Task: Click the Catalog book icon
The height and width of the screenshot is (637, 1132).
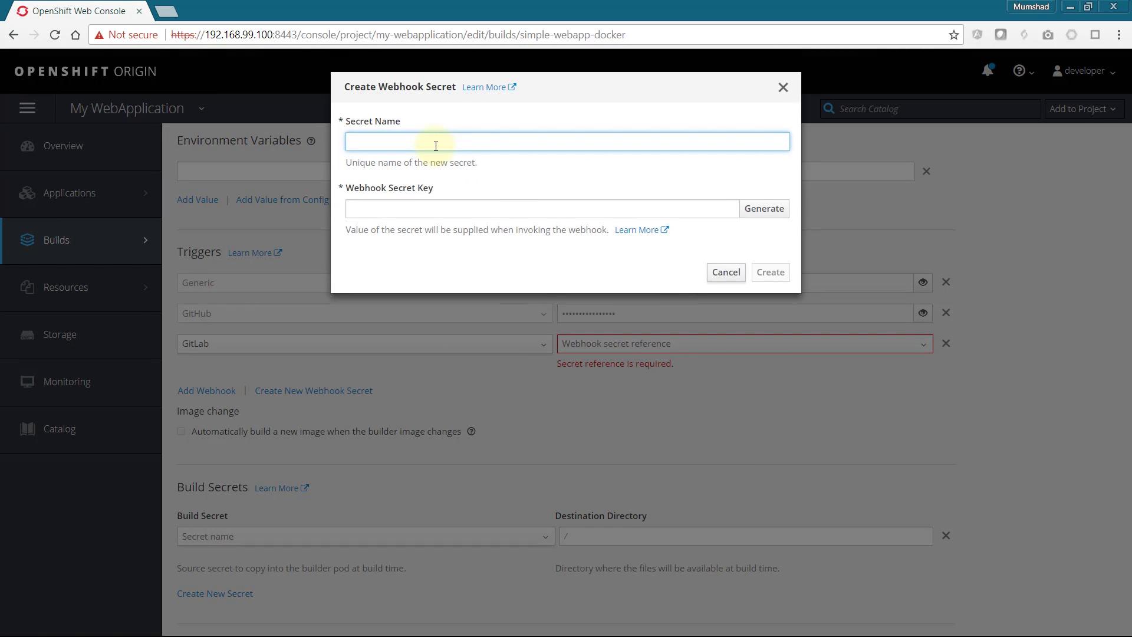Action: pos(27,429)
